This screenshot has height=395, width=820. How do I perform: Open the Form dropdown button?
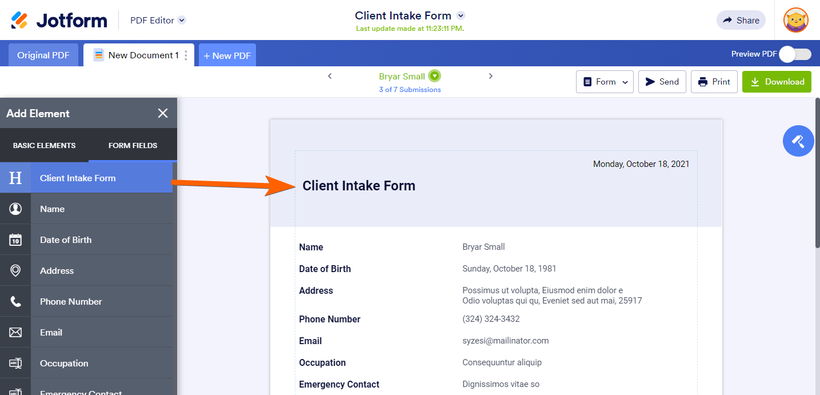tap(605, 82)
